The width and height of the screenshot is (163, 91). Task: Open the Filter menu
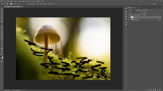(x=27, y=1)
